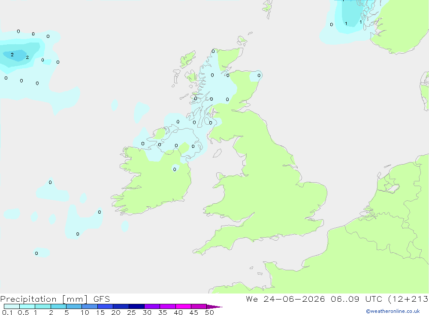Click the "06..09 UTC" time label
The image size is (429, 315).
click(x=356, y=299)
